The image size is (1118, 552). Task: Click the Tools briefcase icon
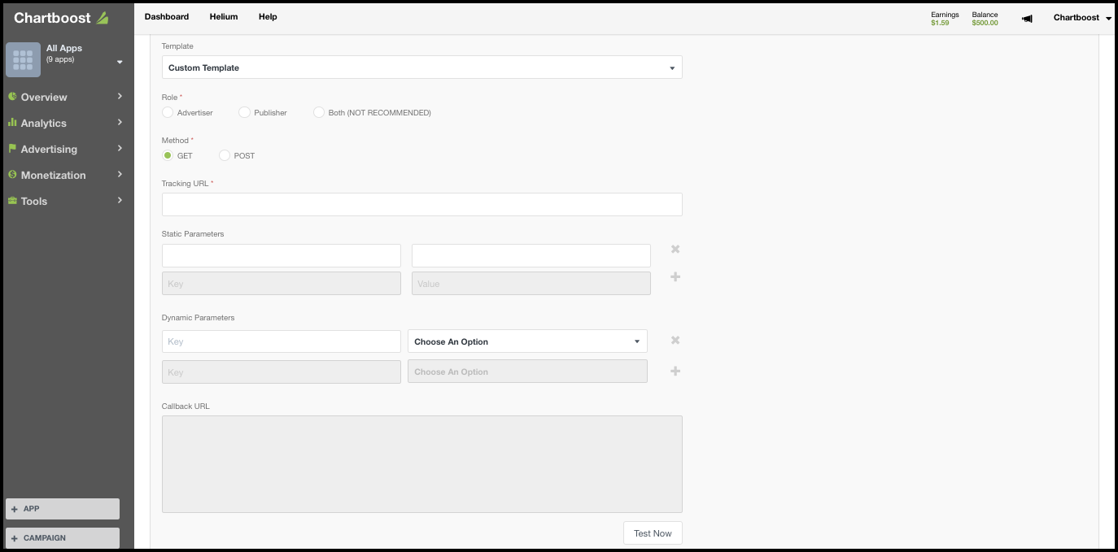(12, 201)
